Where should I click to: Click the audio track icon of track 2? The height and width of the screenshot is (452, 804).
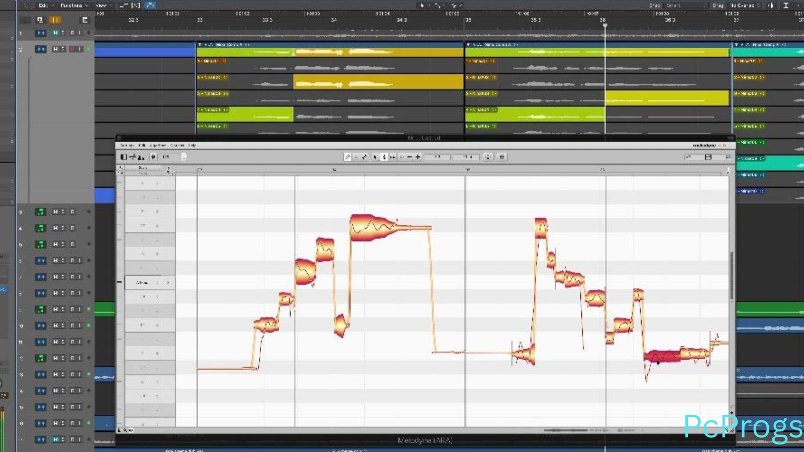click(x=41, y=49)
